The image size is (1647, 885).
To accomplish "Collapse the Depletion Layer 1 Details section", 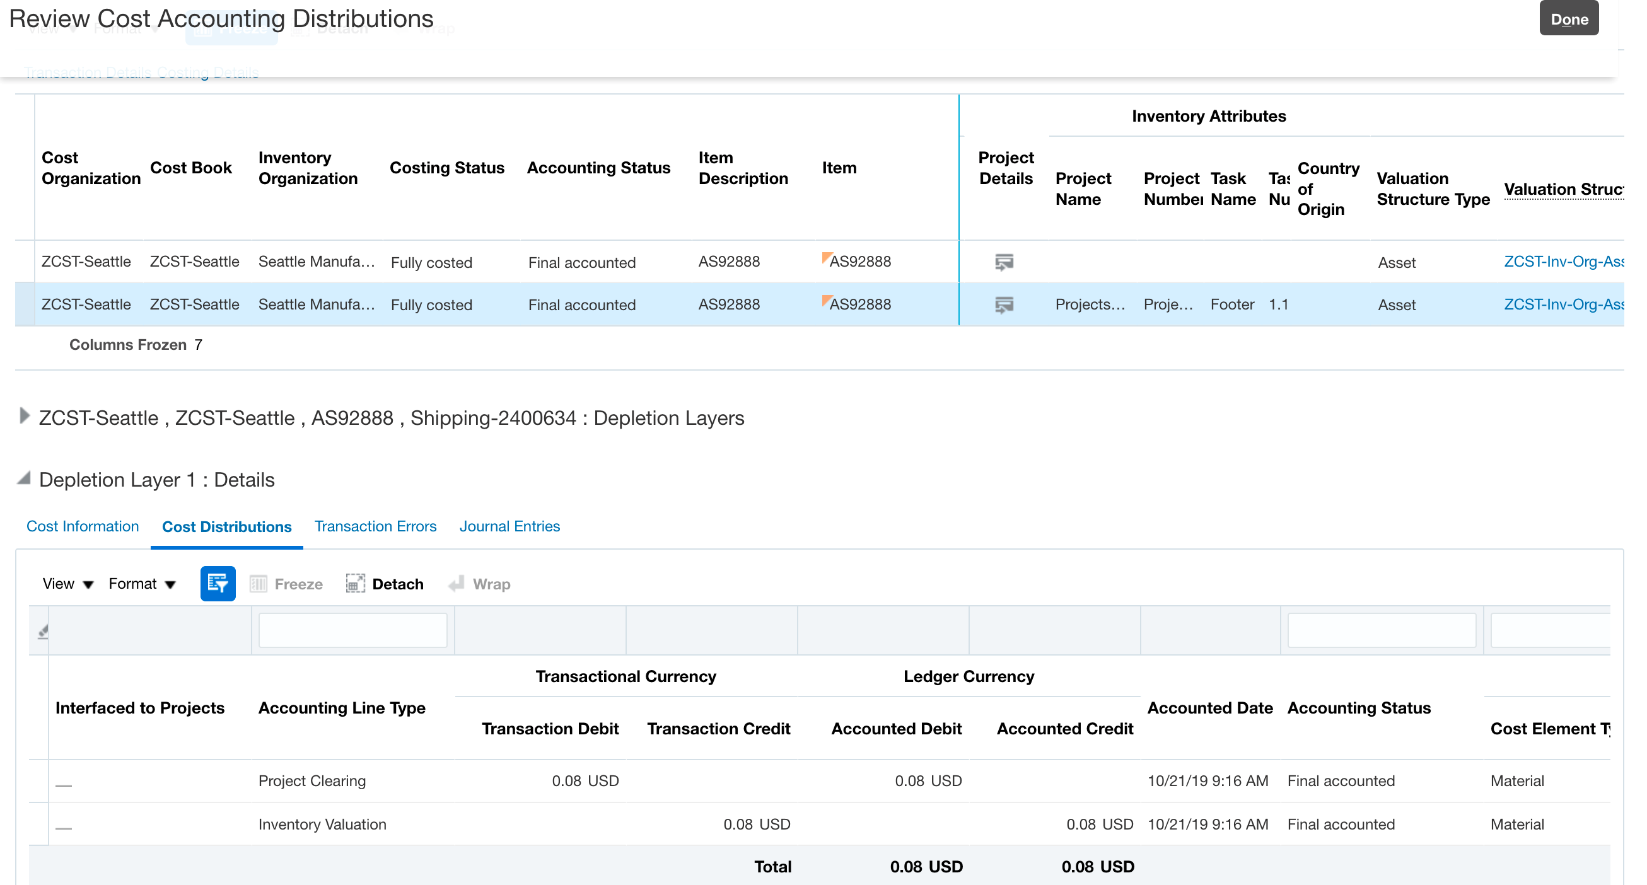I will 25,478.
